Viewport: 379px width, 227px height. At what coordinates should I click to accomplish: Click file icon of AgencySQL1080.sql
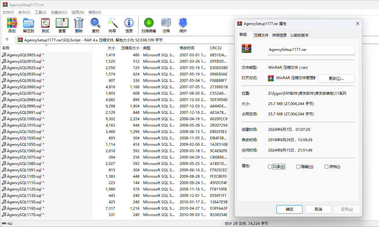(4, 164)
